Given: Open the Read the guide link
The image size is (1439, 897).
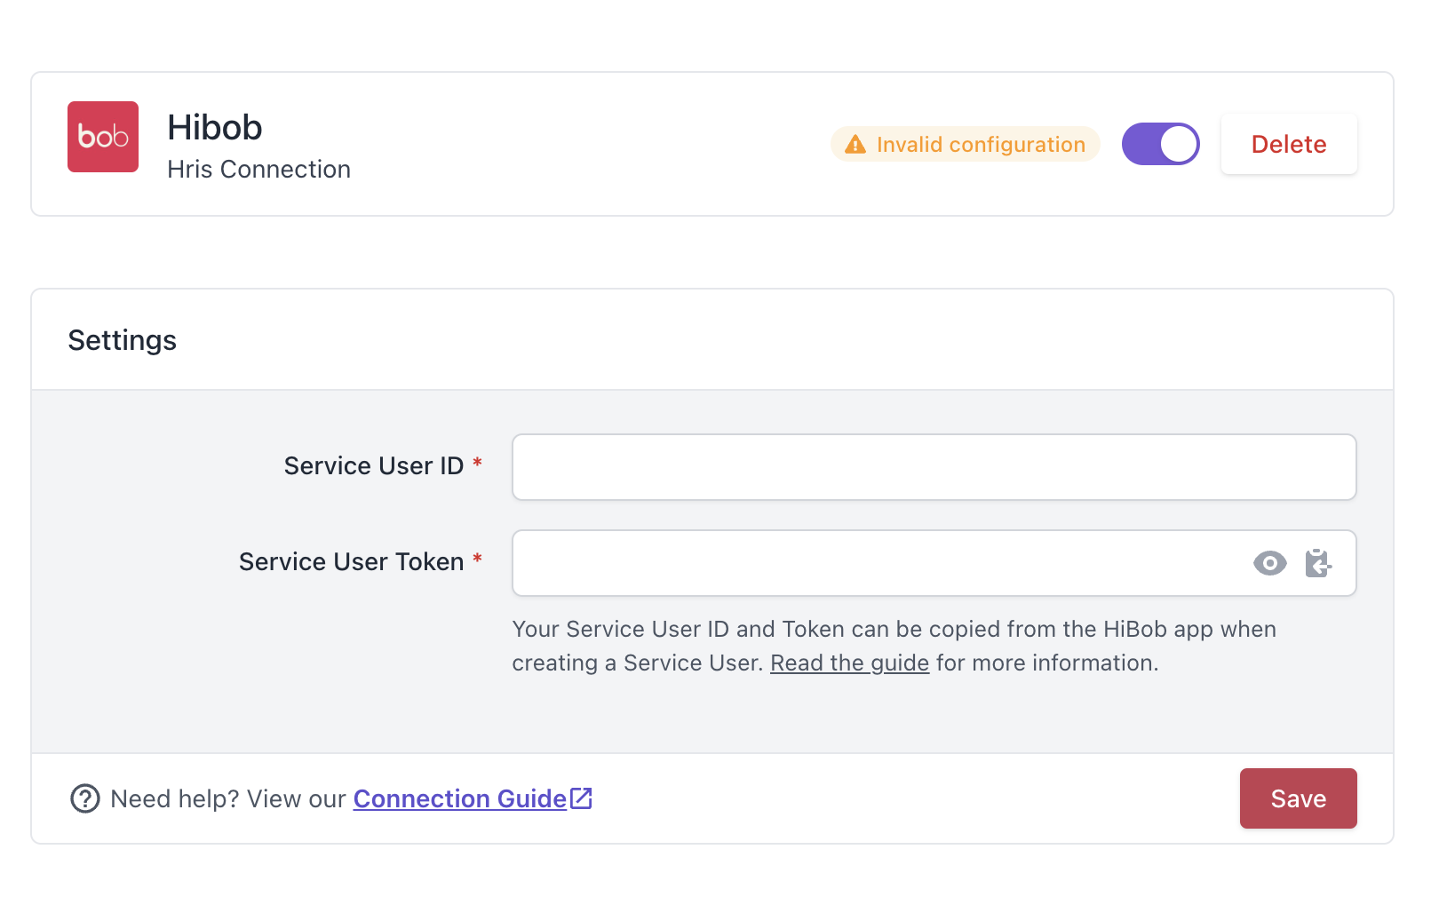Looking at the screenshot, I should [x=849, y=663].
